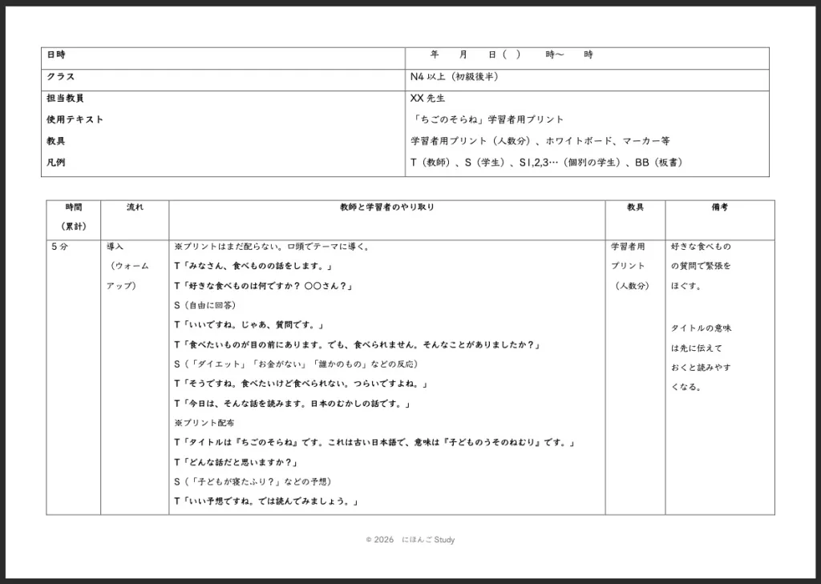The width and height of the screenshot is (821, 584).
Task: Click the line 「好きな食べものは何ですか？」
Action: [x=264, y=286]
